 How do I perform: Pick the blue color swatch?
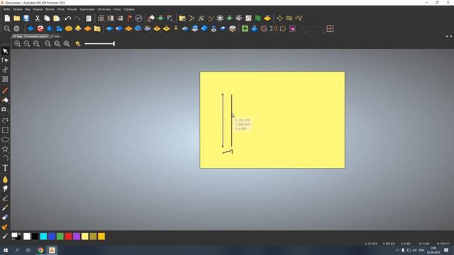[x=52, y=237]
